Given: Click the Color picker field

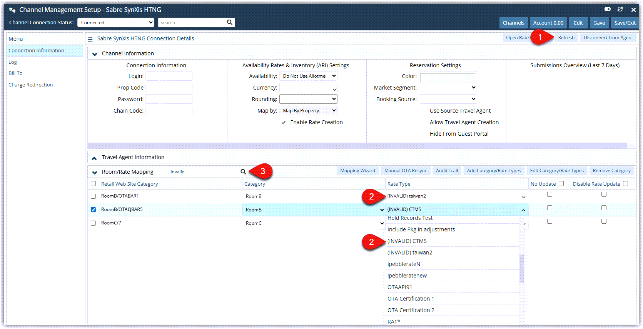Looking at the screenshot, I should pos(448,78).
